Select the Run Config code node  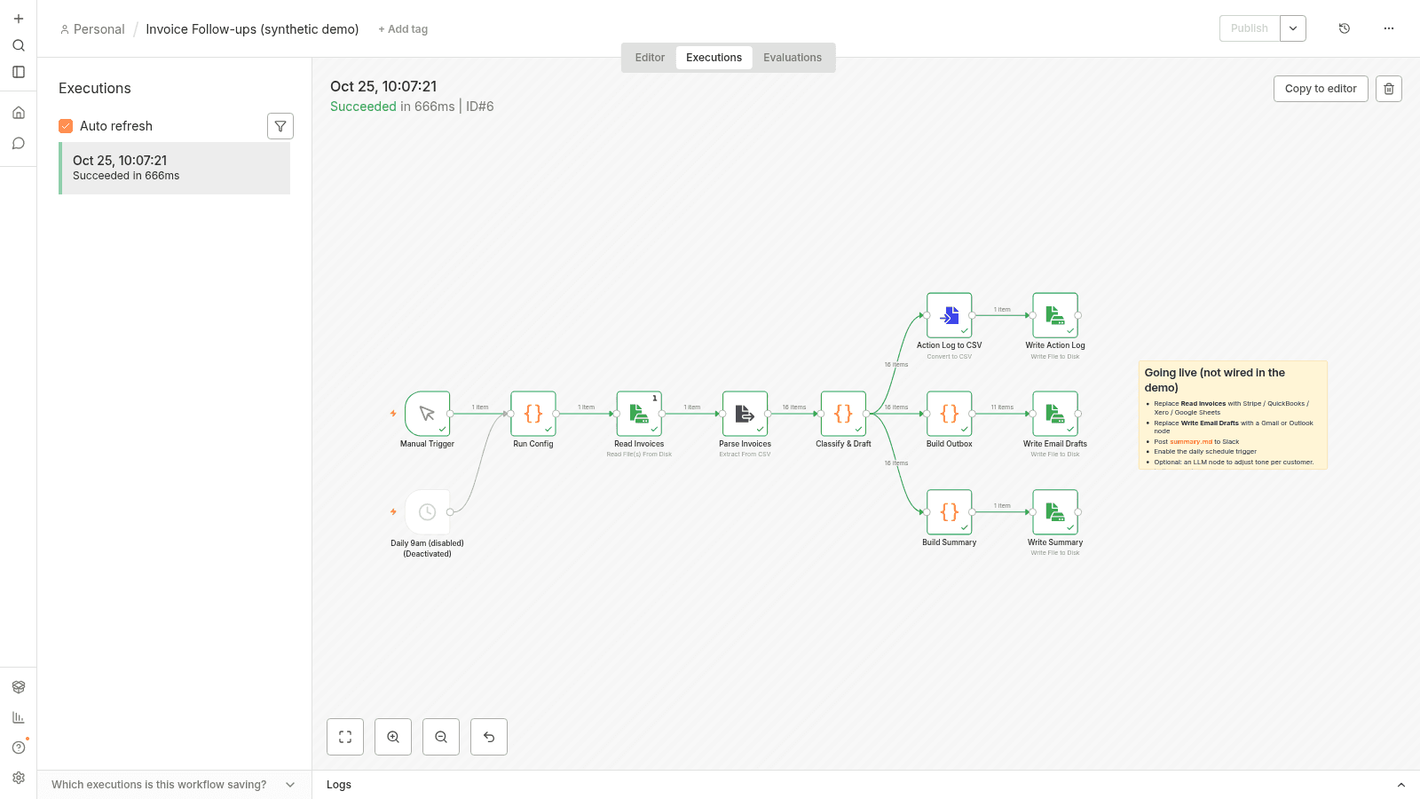(533, 414)
